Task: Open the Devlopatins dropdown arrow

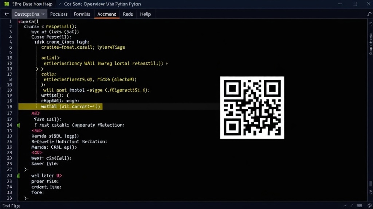Action: tap(43, 14)
